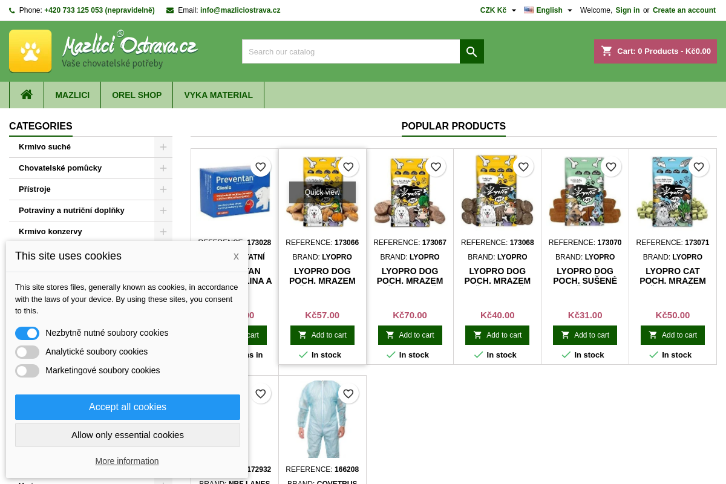726x484 pixels.
Task: Wishlist heart on Lyopro Cat 173071
Action: [x=699, y=167]
